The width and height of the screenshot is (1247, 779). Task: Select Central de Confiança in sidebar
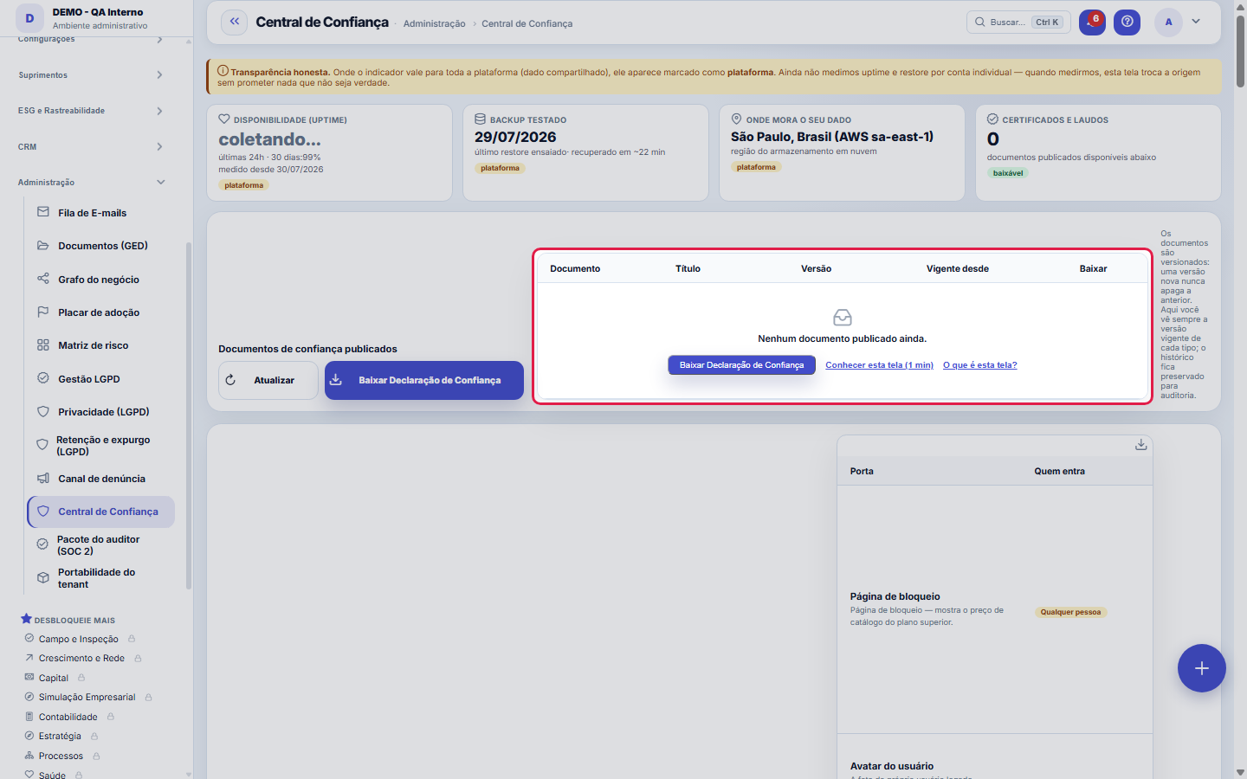tap(101, 512)
